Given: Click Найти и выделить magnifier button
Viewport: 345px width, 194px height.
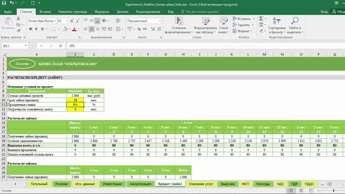Looking at the screenshot, I should pyautogui.click(x=295, y=25).
